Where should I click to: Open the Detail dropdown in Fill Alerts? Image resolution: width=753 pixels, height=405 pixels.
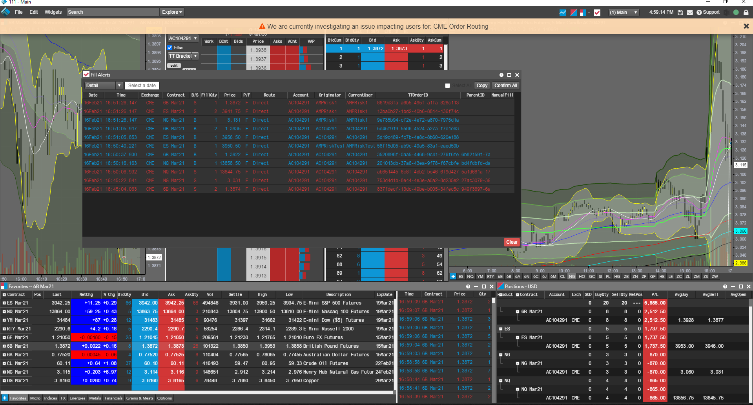click(104, 86)
